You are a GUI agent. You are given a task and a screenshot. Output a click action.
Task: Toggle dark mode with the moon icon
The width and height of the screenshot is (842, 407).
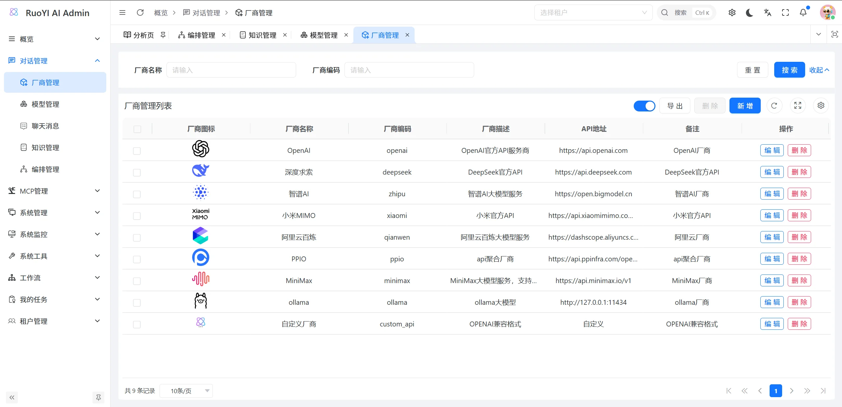pyautogui.click(x=749, y=12)
